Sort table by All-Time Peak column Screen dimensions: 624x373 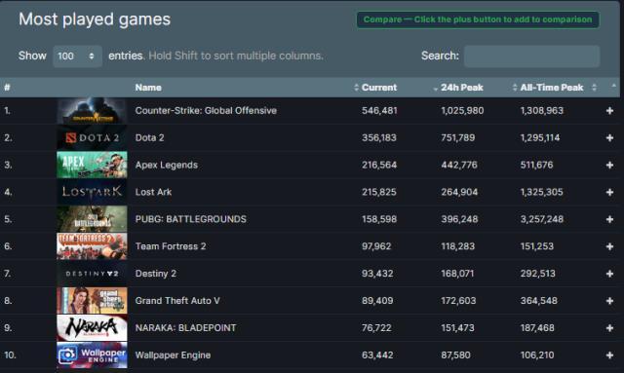tap(552, 88)
